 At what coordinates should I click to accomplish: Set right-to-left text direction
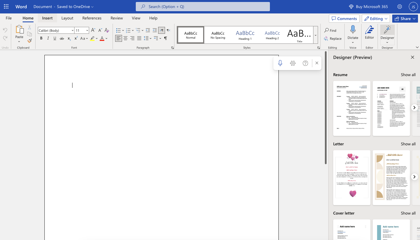coord(168,30)
